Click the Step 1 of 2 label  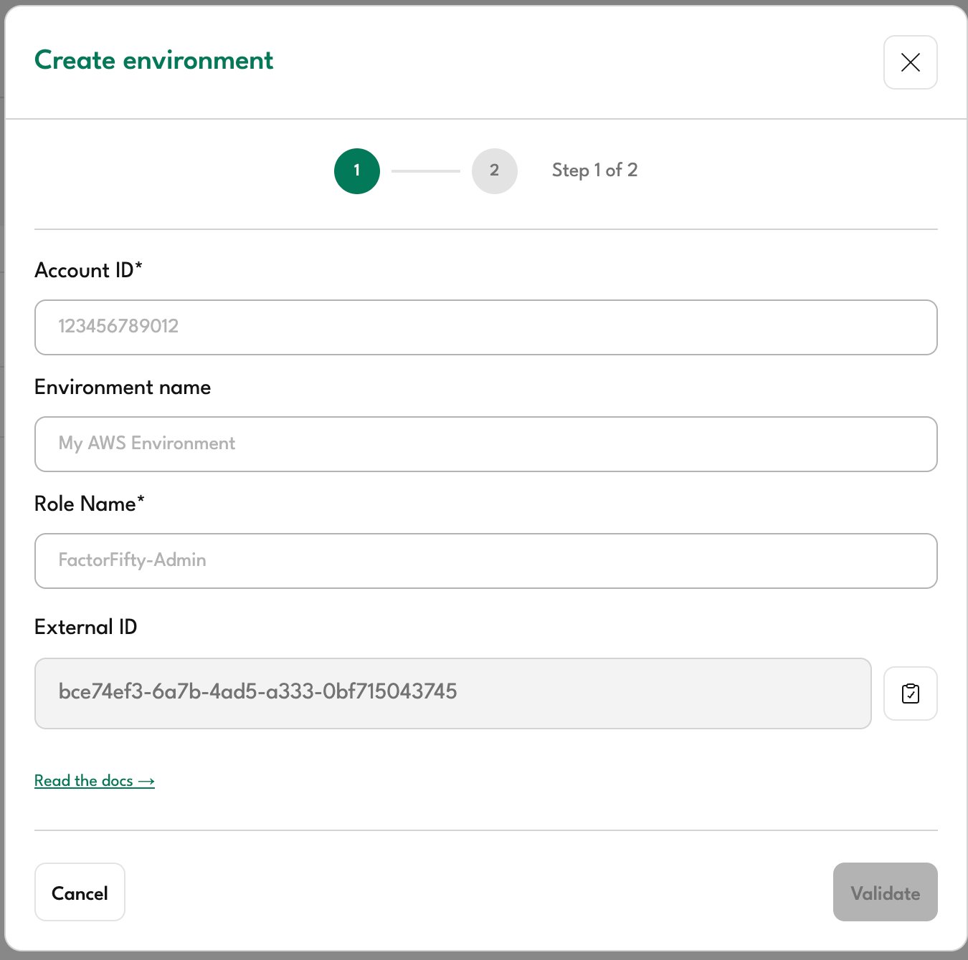tap(594, 170)
